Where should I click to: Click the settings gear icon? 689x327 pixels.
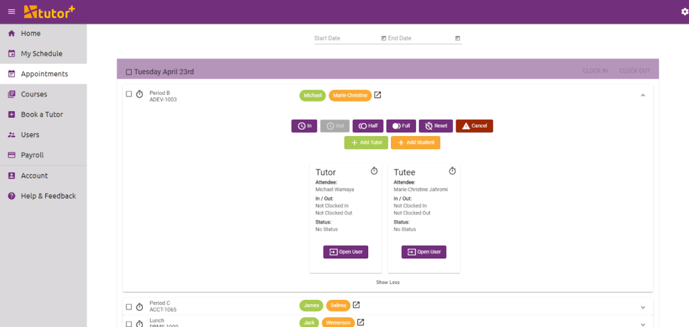coord(684,11)
